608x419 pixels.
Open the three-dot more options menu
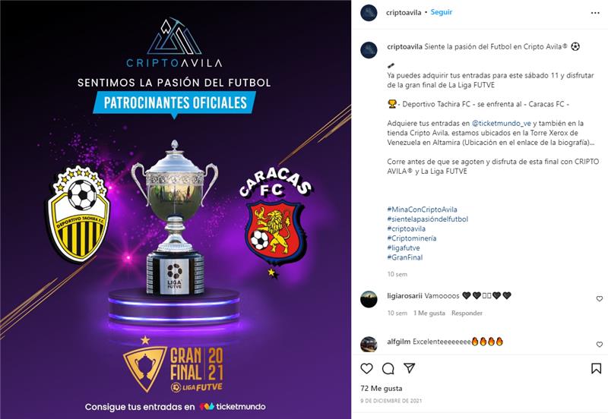[595, 13]
